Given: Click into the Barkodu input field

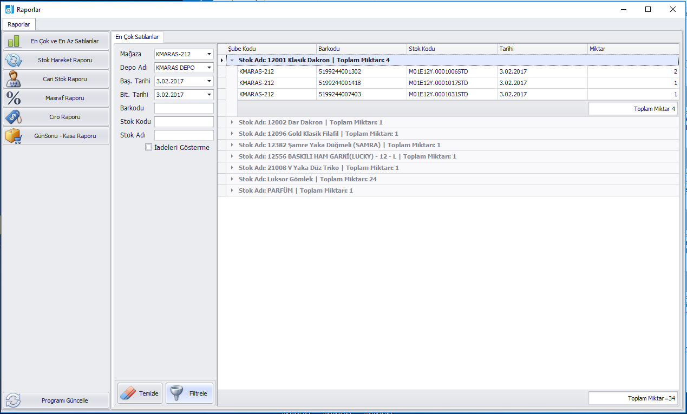Looking at the screenshot, I should click(184, 108).
